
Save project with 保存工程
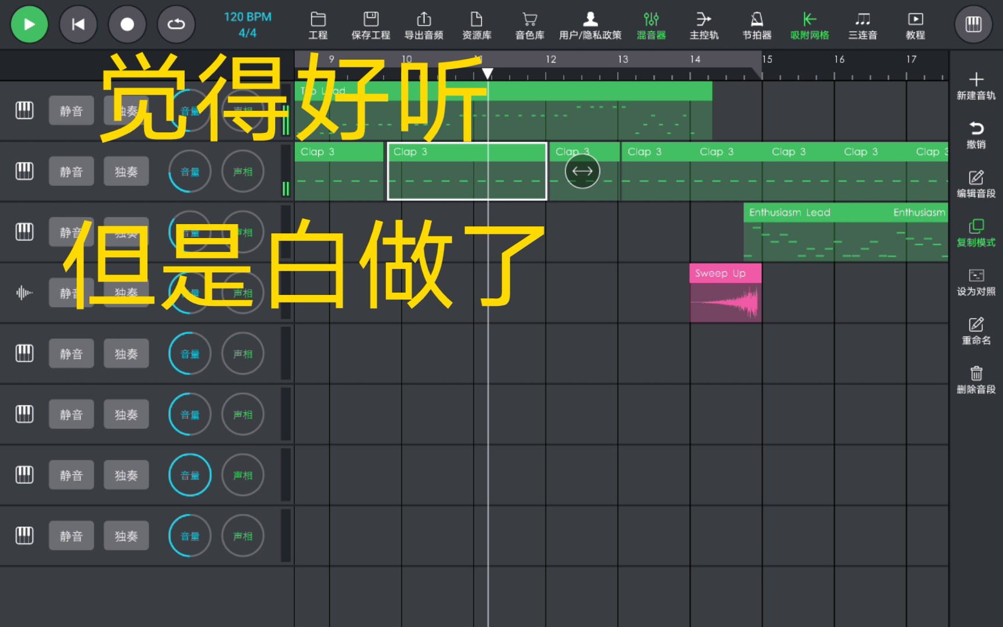(371, 26)
